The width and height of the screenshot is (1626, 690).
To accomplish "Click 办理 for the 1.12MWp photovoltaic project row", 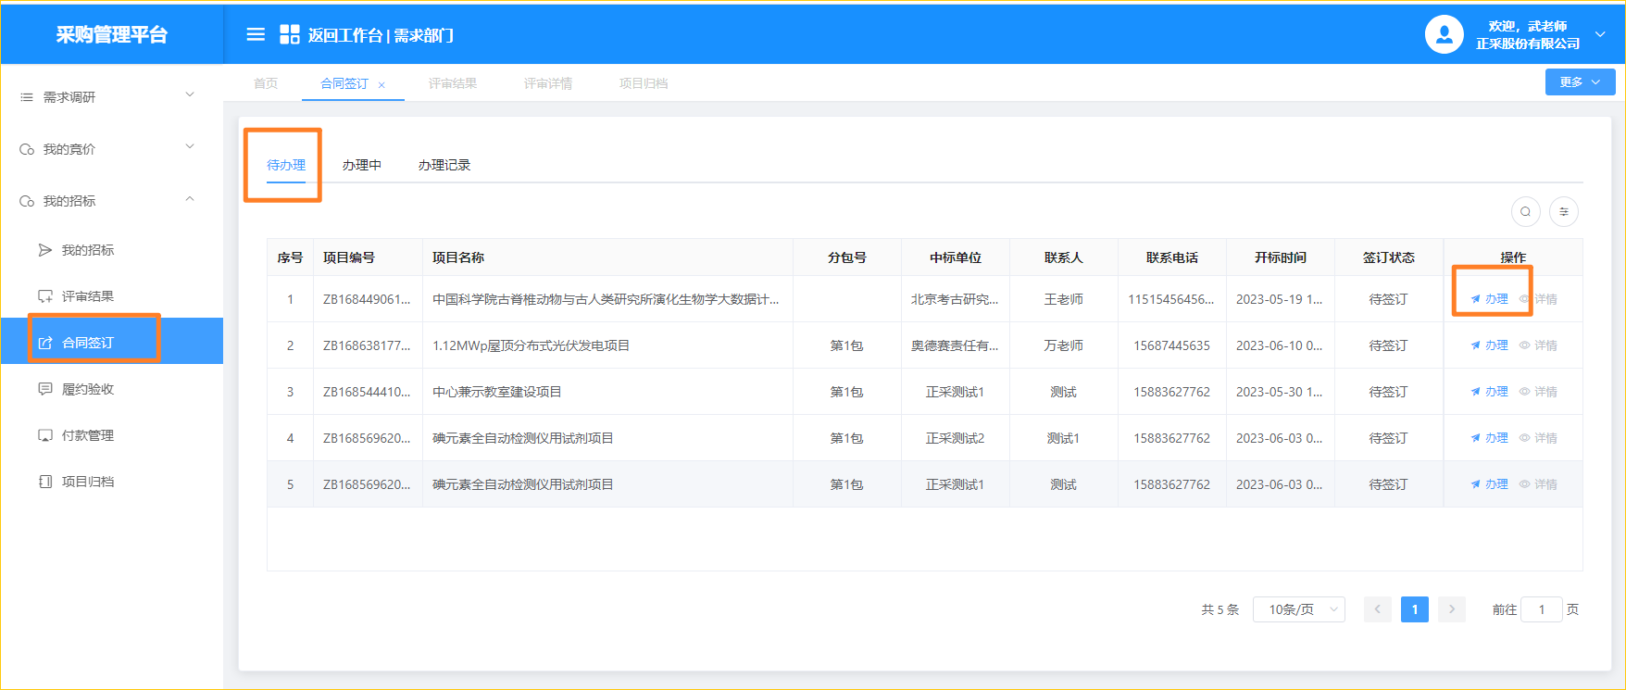I will pyautogui.click(x=1490, y=345).
